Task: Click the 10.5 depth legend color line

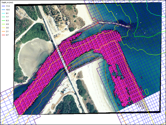Action: (x=3, y=10)
